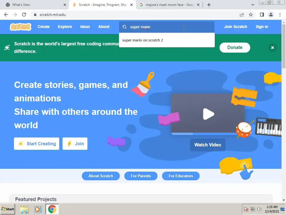Open the media player taskbar icon

pos(38,209)
